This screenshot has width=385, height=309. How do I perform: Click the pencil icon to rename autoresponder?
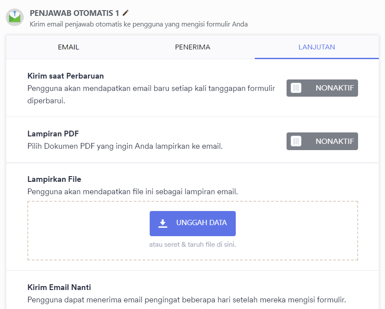(x=125, y=13)
